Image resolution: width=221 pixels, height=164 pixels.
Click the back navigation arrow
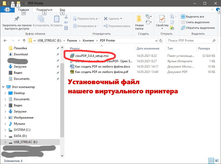point(5,40)
